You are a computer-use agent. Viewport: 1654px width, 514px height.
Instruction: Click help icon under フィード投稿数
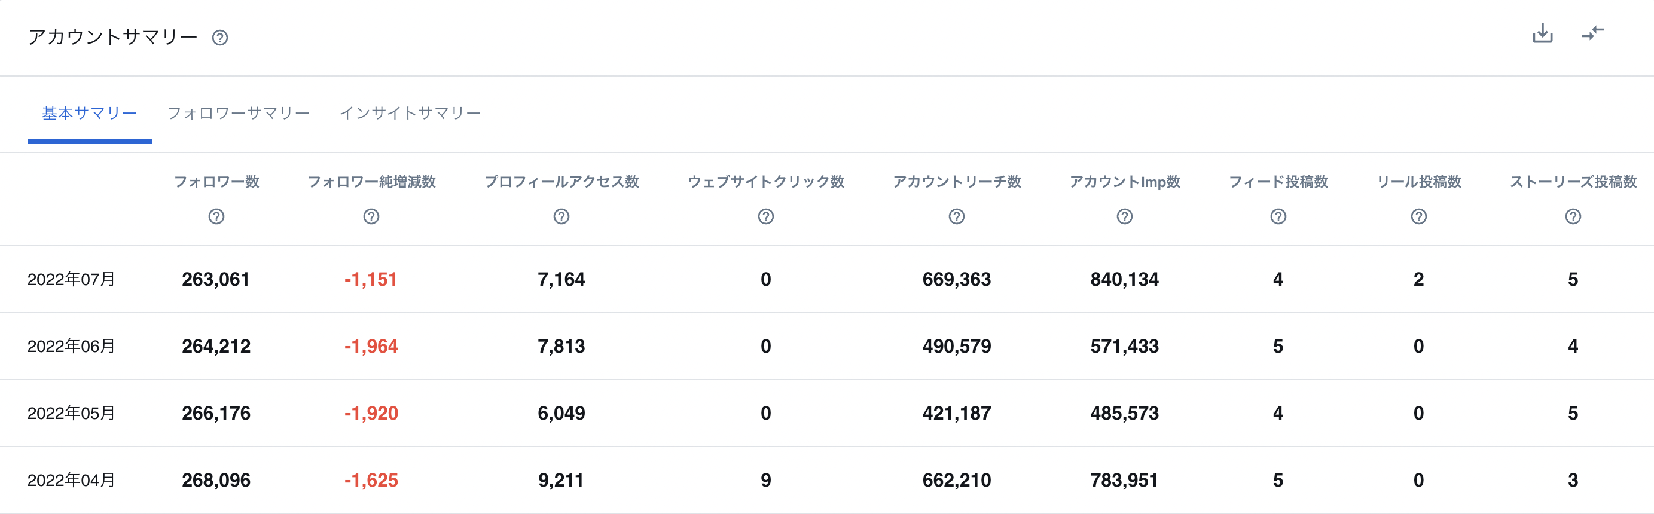pos(1278,216)
